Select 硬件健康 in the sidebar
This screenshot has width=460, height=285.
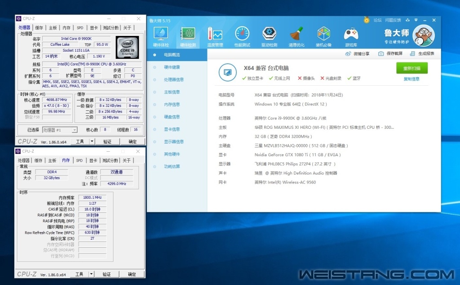point(177,67)
